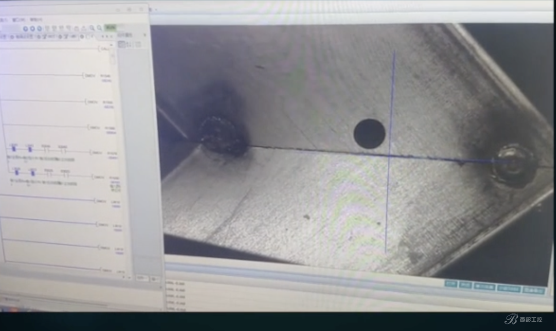Click the black circular hole in camera image
556x331 pixels.
pos(370,134)
